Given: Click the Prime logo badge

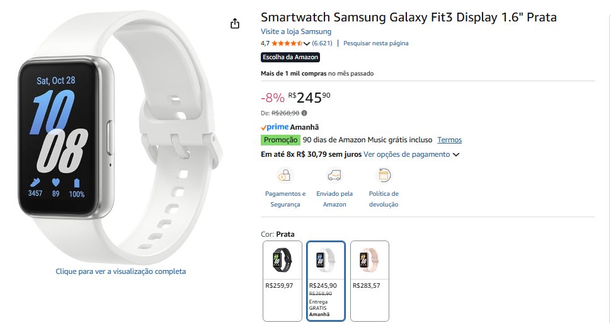Looking at the screenshot, I should click(x=273, y=127).
